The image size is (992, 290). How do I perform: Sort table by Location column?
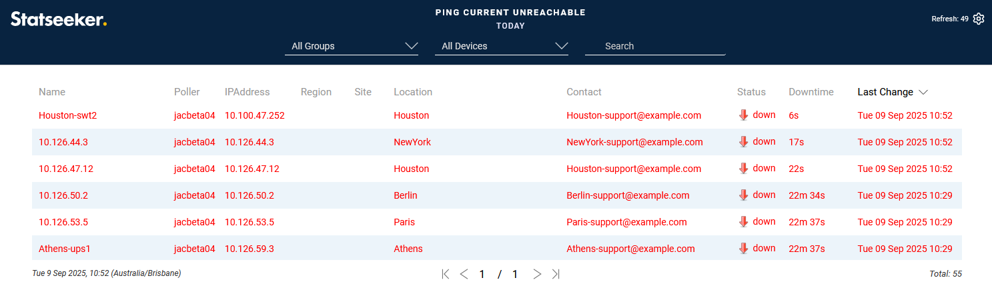[x=413, y=92]
